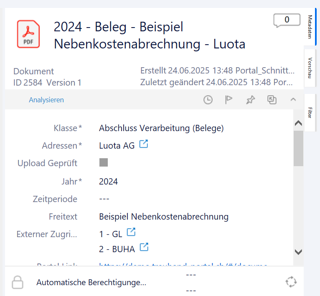This screenshot has width=320, height=296.
Task: Click the lock permissions icon
Action: click(x=17, y=282)
